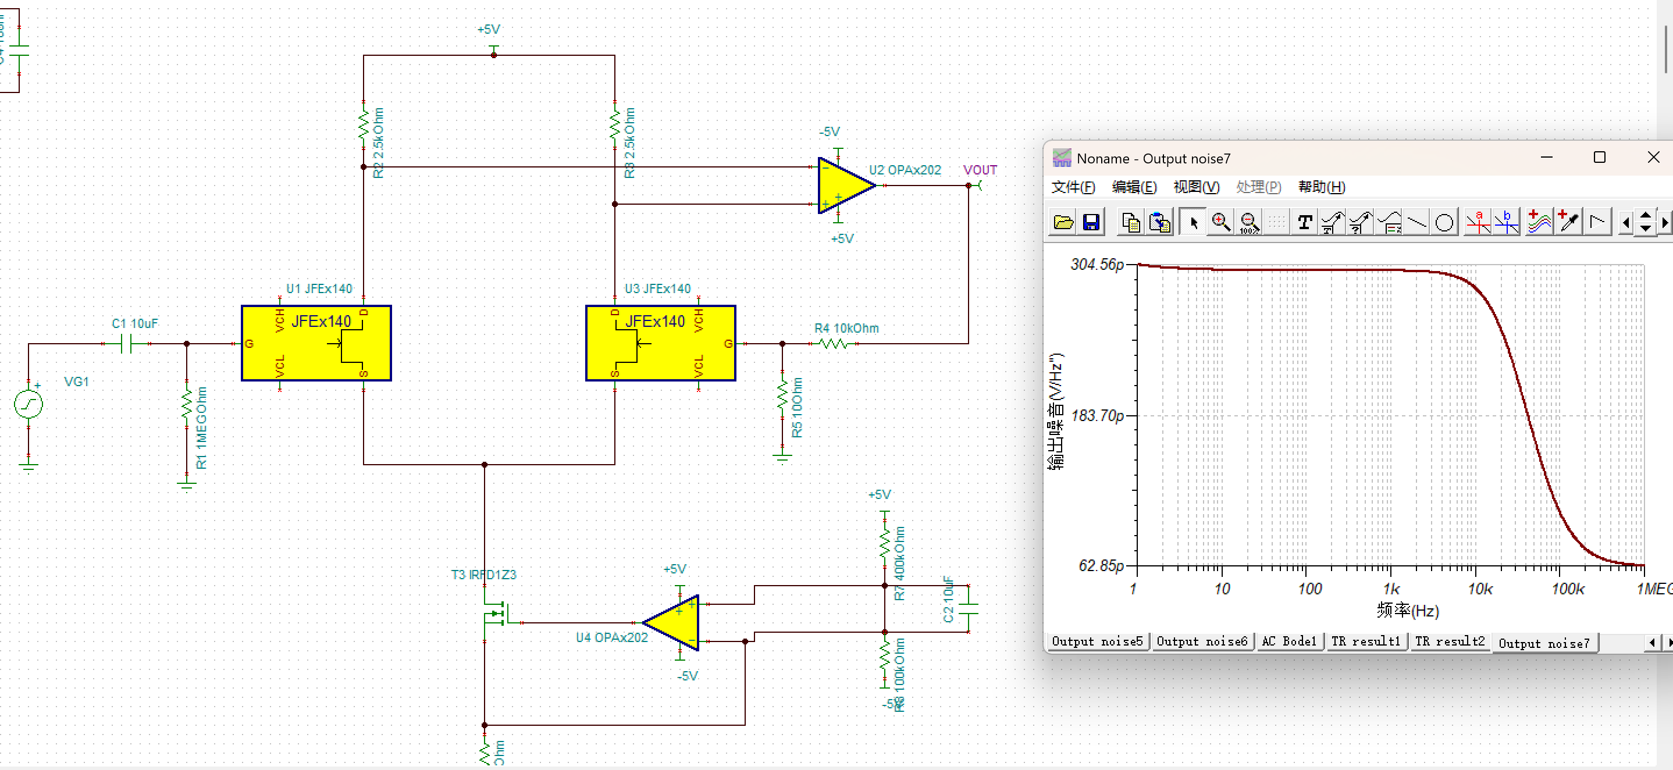Click the VOUT output pin label
Viewport: 1673px width, 770px height.
point(980,170)
